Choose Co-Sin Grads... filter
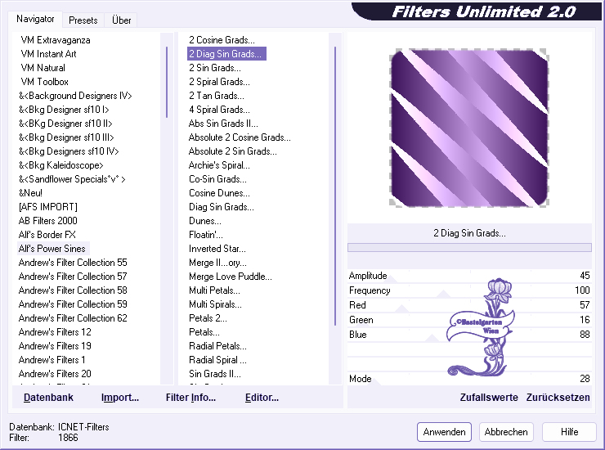Screen dimensions: 605x450 pos(217,179)
